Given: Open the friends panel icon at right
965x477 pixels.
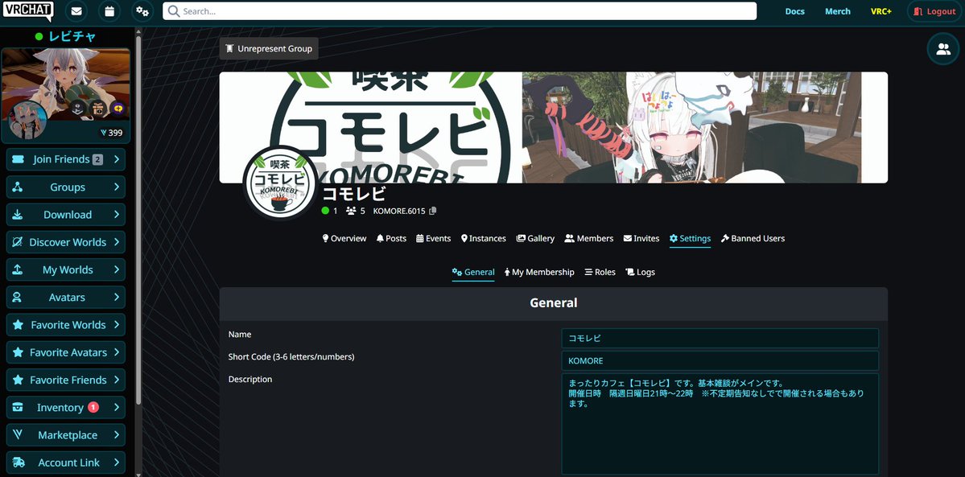Looking at the screenshot, I should pos(942,49).
